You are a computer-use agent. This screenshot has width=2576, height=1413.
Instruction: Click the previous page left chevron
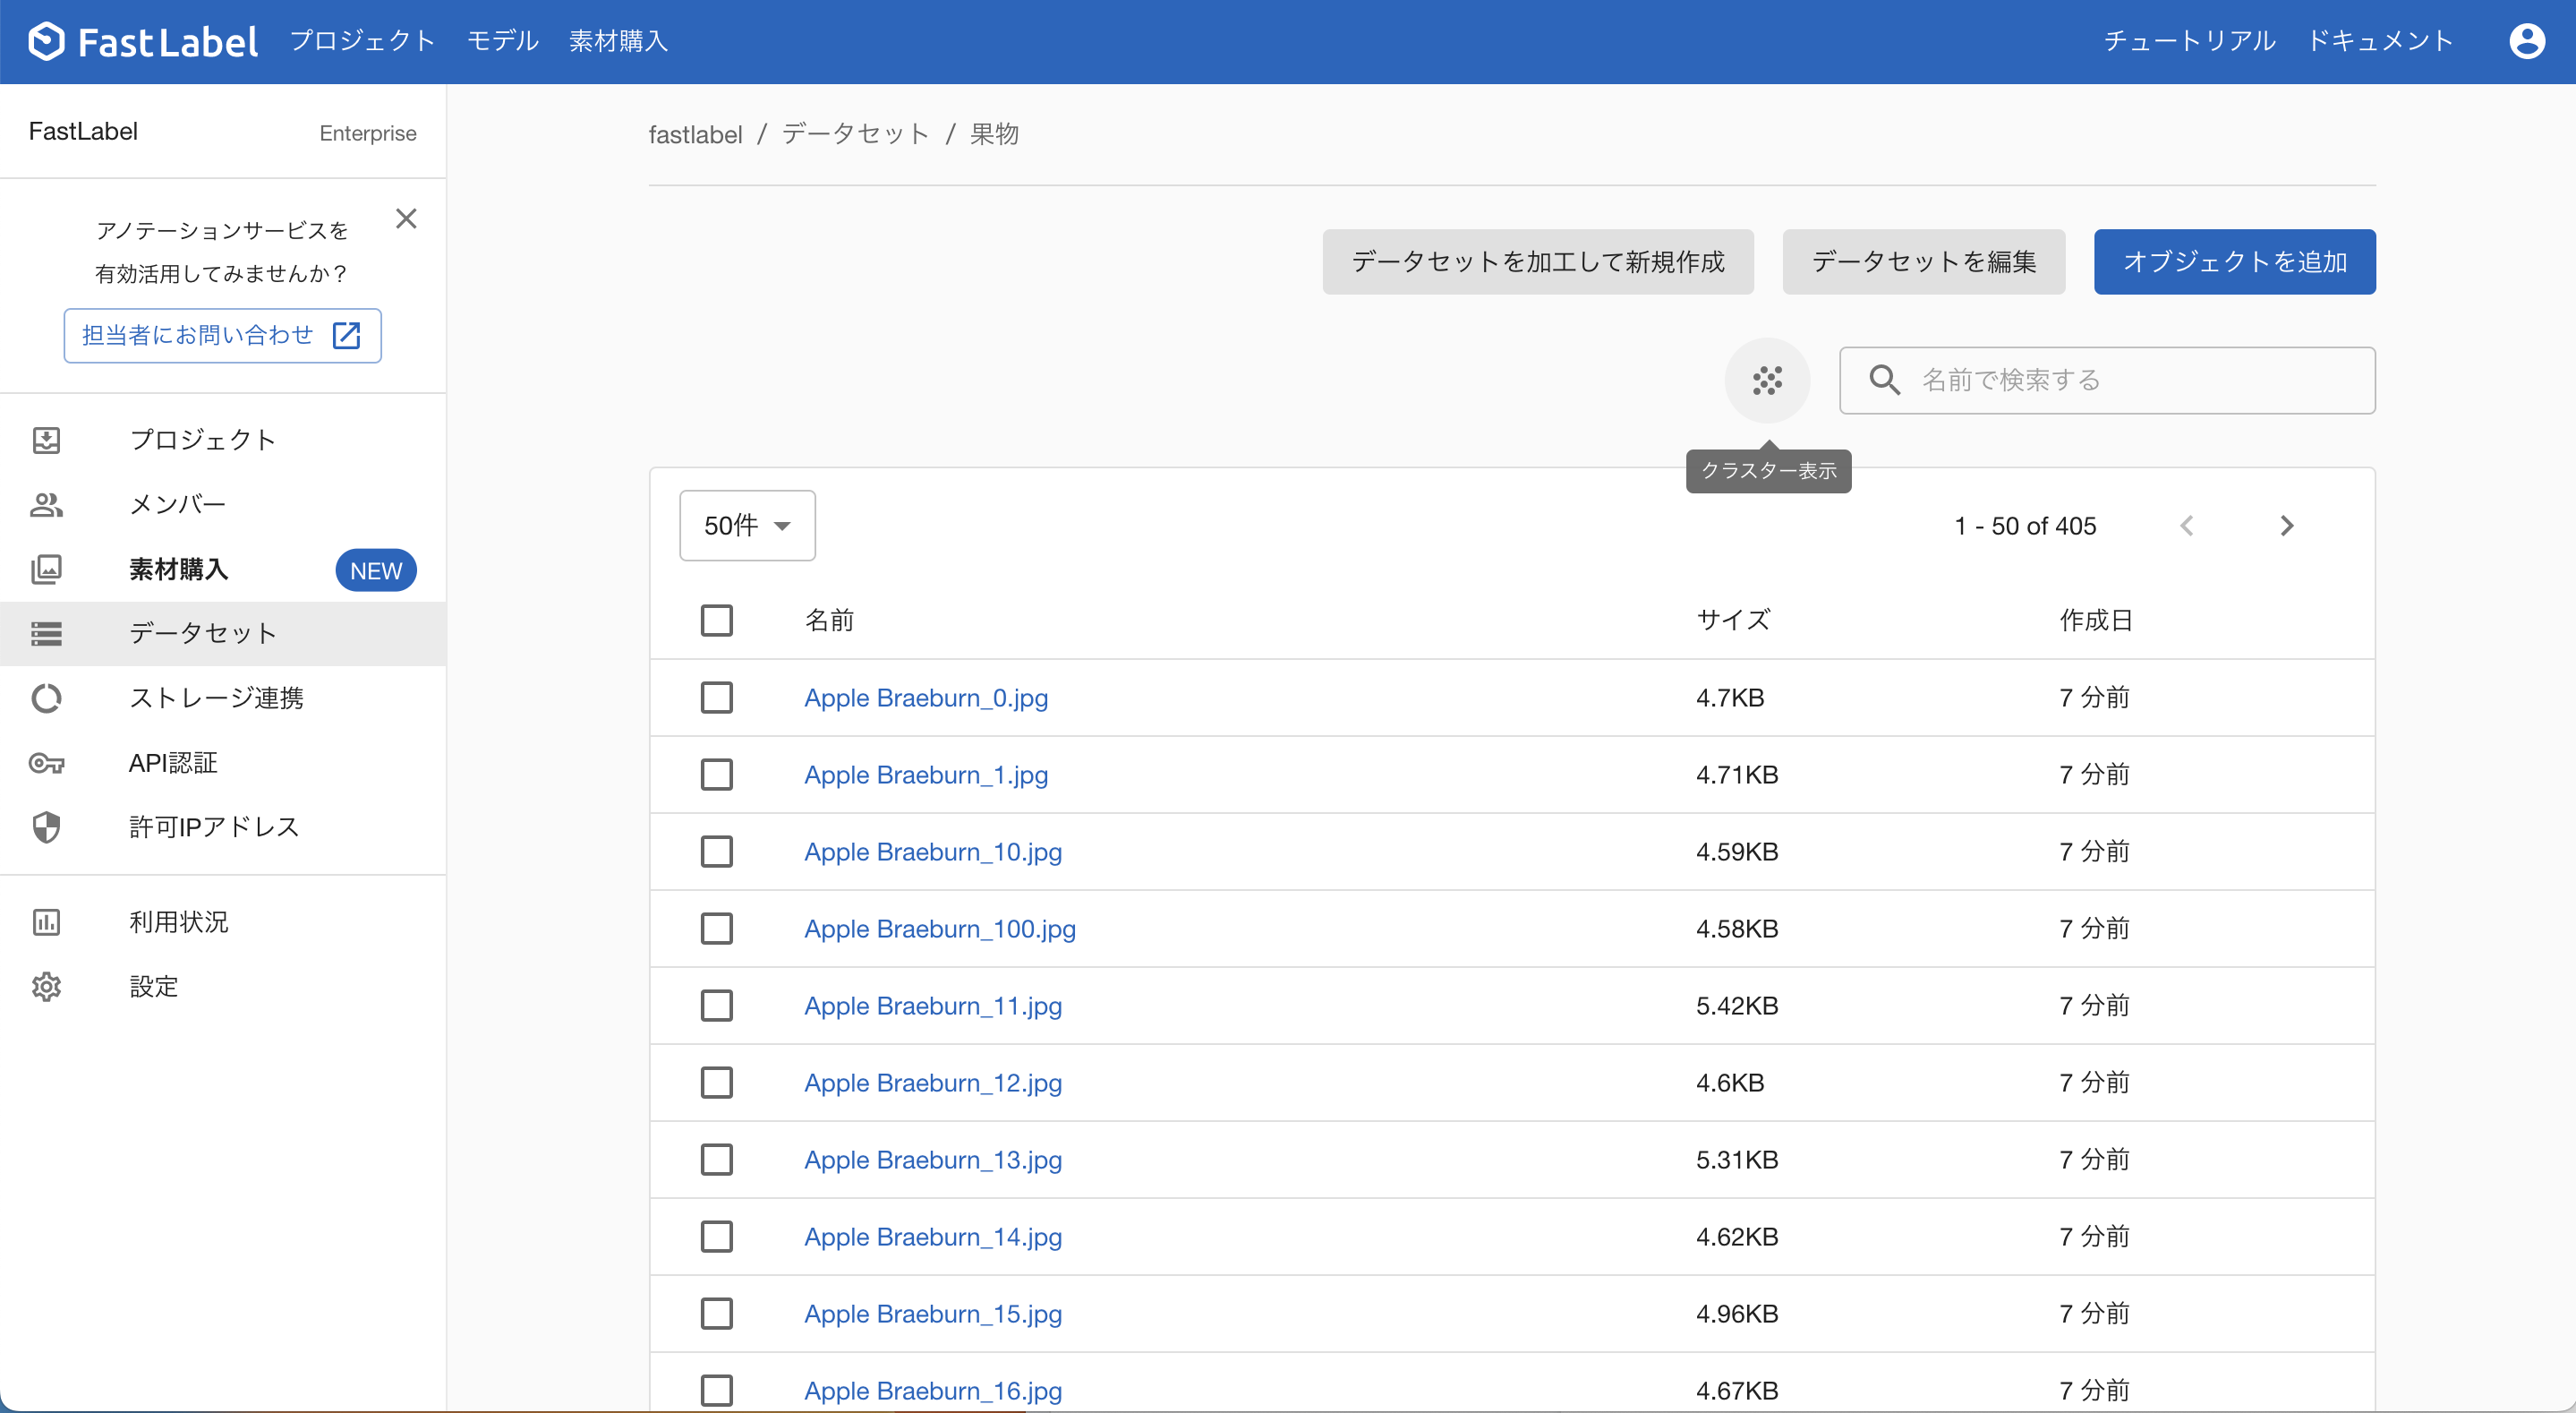coord(2187,526)
